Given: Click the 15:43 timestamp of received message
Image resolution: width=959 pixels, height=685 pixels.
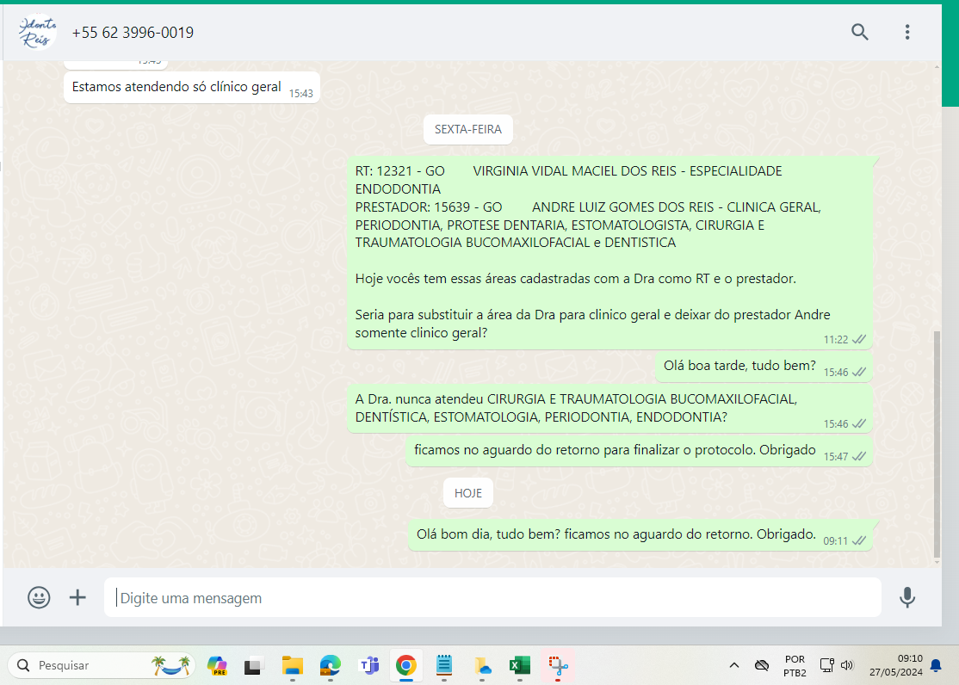Looking at the screenshot, I should click(301, 94).
